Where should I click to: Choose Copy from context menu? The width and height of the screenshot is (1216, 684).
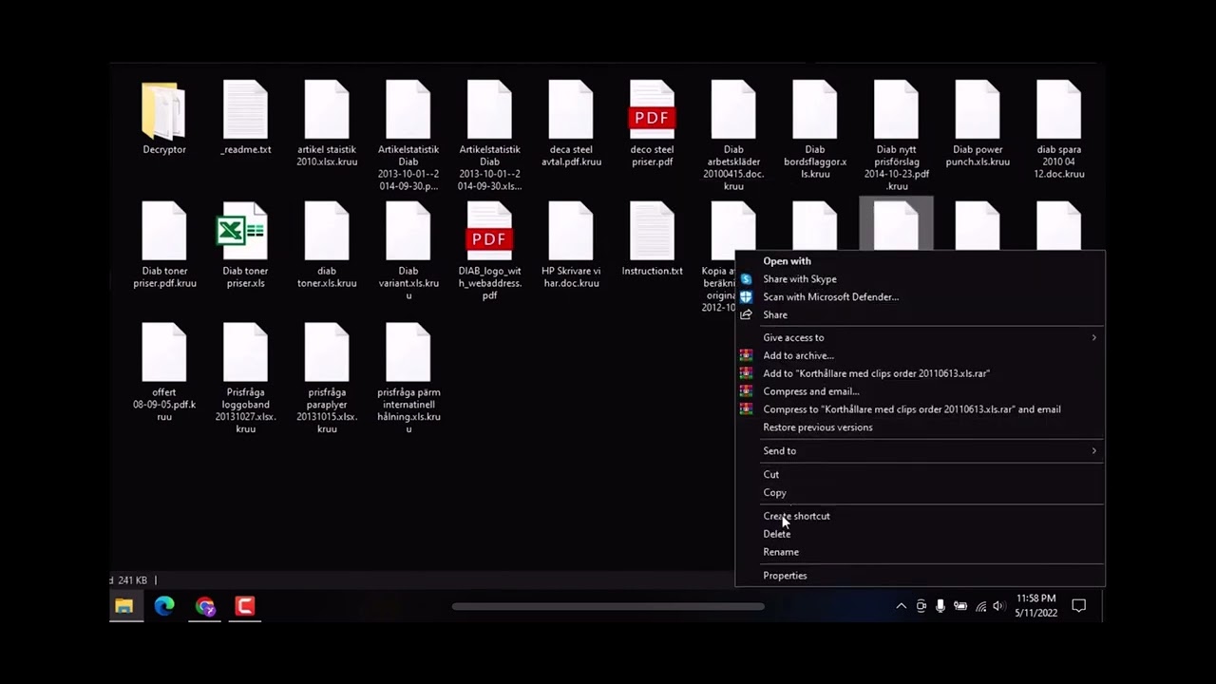point(919,493)
